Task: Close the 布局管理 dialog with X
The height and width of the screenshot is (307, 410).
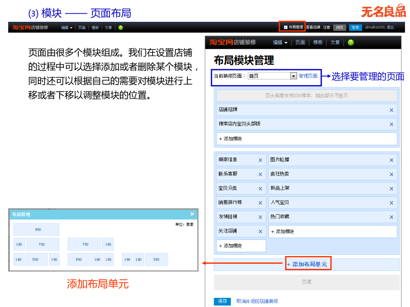Action: [x=192, y=214]
